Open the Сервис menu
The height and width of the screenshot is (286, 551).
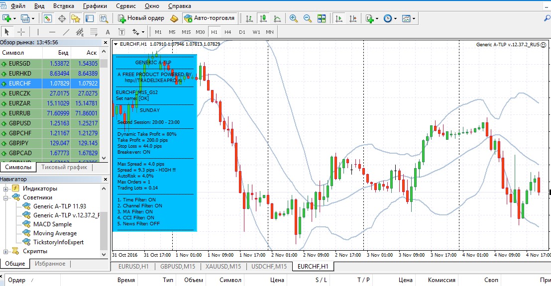click(126, 6)
